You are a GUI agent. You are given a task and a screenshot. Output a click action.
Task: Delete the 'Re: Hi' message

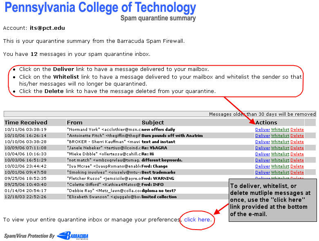(297, 154)
